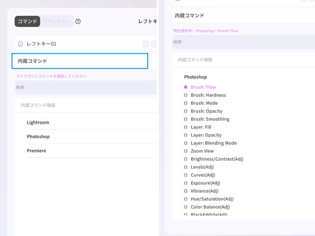
Task: Select the コマンド tab
Action: coord(28,21)
